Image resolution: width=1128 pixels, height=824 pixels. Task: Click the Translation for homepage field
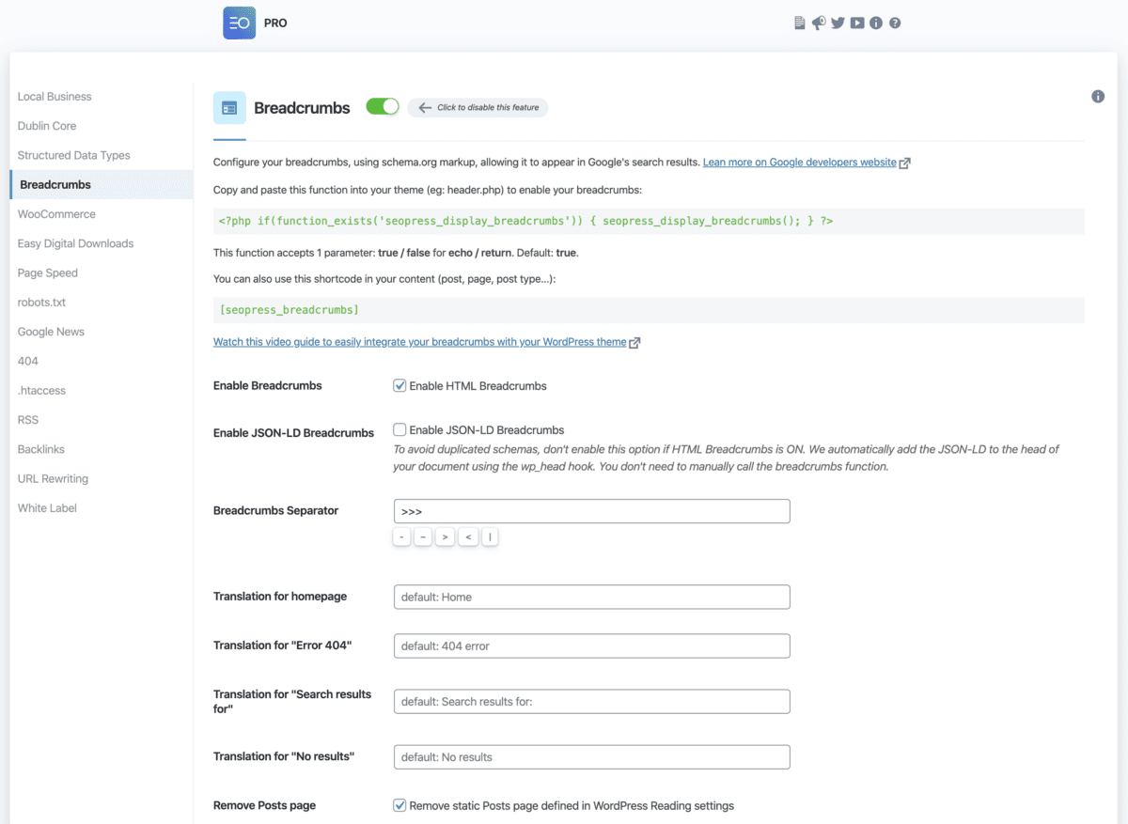coord(591,597)
